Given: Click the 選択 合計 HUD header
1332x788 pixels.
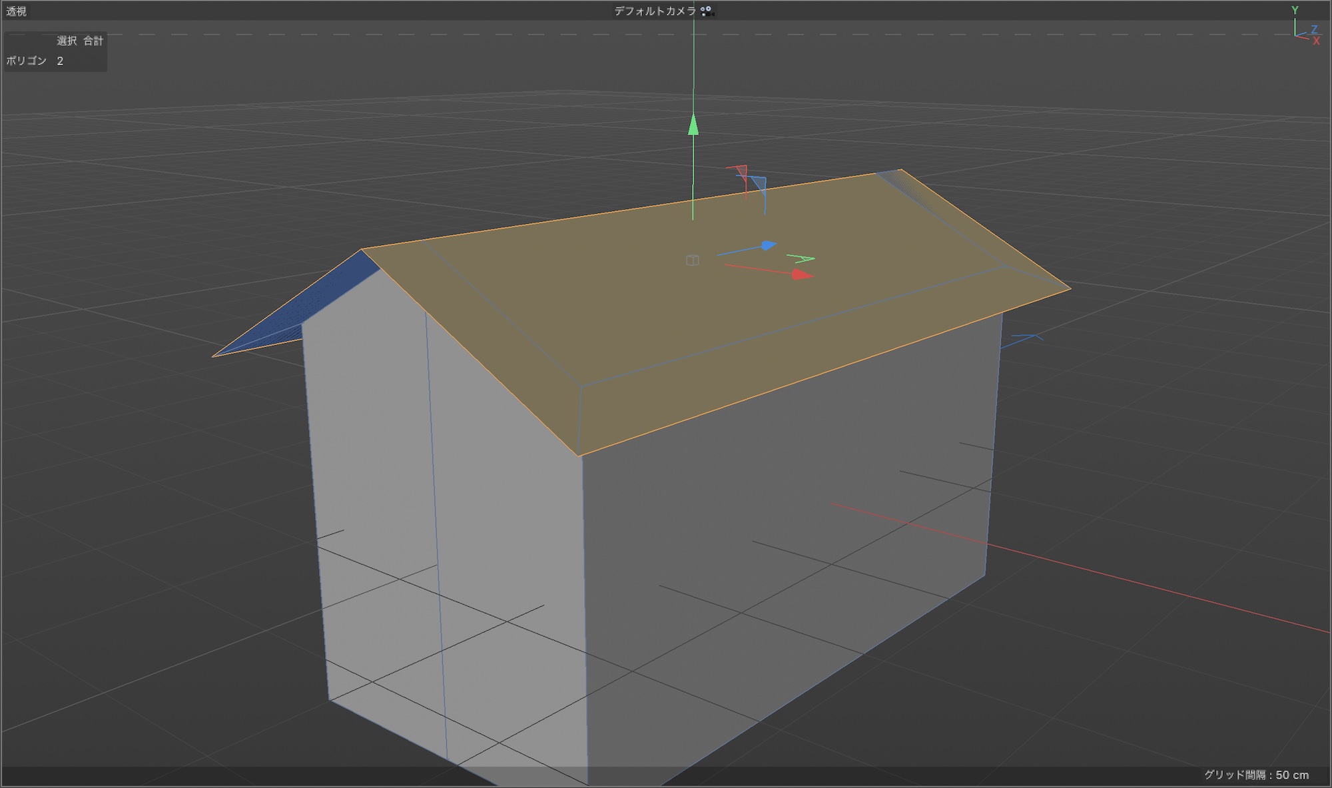Looking at the screenshot, I should pyautogui.click(x=80, y=41).
